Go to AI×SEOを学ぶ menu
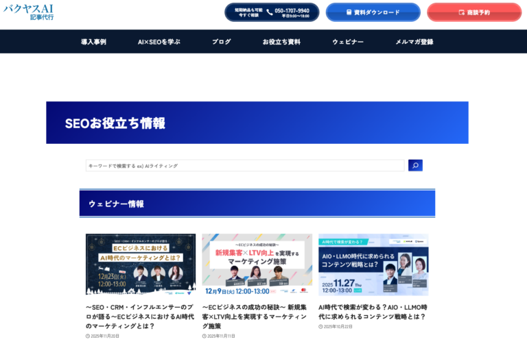The height and width of the screenshot is (355, 527). point(159,42)
